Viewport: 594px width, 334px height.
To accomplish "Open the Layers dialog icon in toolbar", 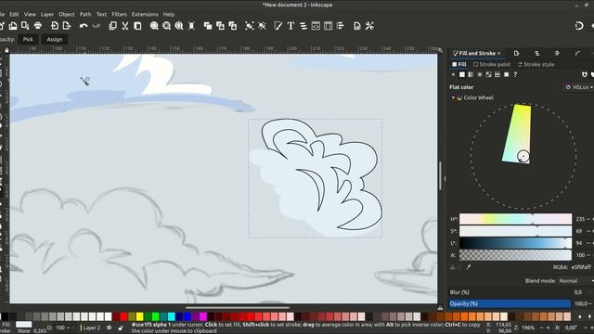I will (x=303, y=26).
